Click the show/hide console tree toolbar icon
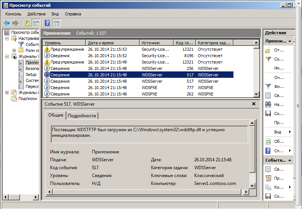The width and height of the screenshot is (302, 209). (36, 23)
